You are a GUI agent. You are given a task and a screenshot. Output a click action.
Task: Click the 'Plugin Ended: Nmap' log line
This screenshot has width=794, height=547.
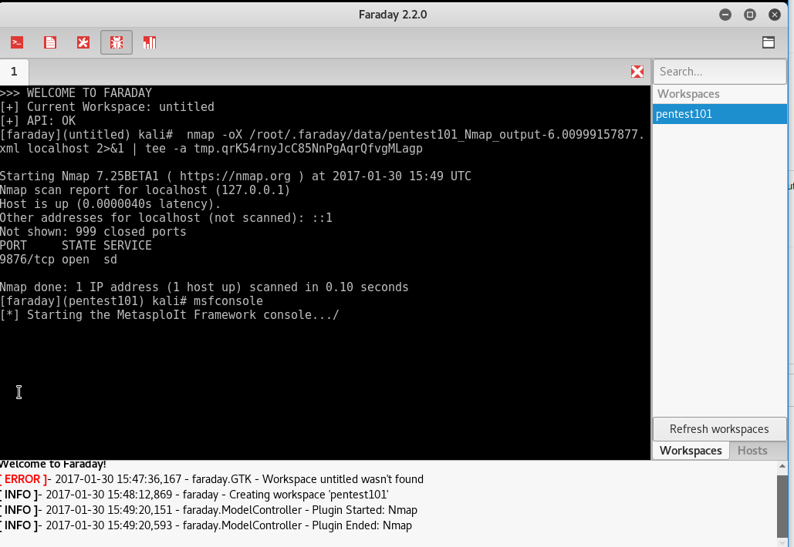point(206,525)
